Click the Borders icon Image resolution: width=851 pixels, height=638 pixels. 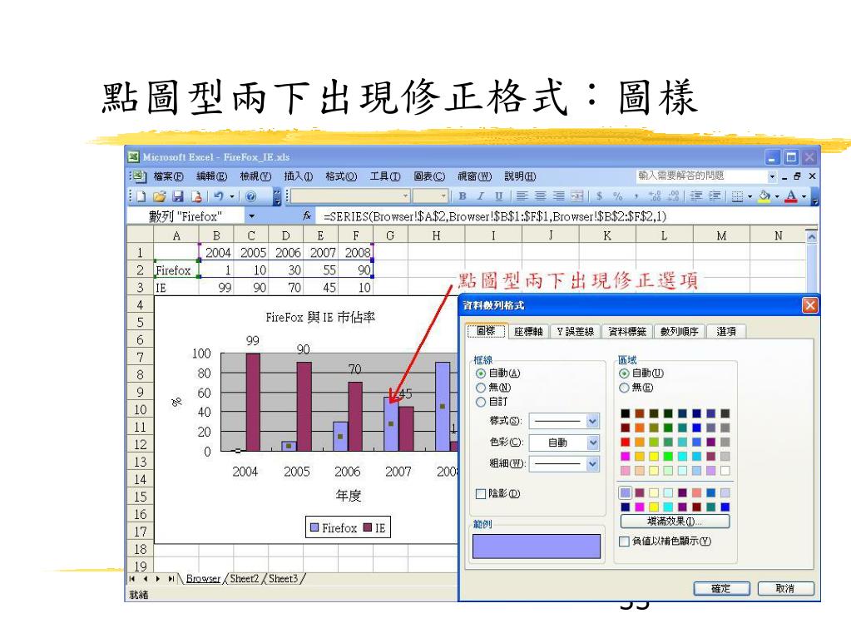click(737, 196)
